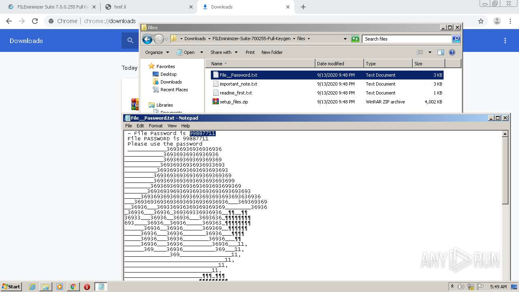
Task: Open the file explorer taskbar icon
Action: pyautogui.click(x=46, y=287)
